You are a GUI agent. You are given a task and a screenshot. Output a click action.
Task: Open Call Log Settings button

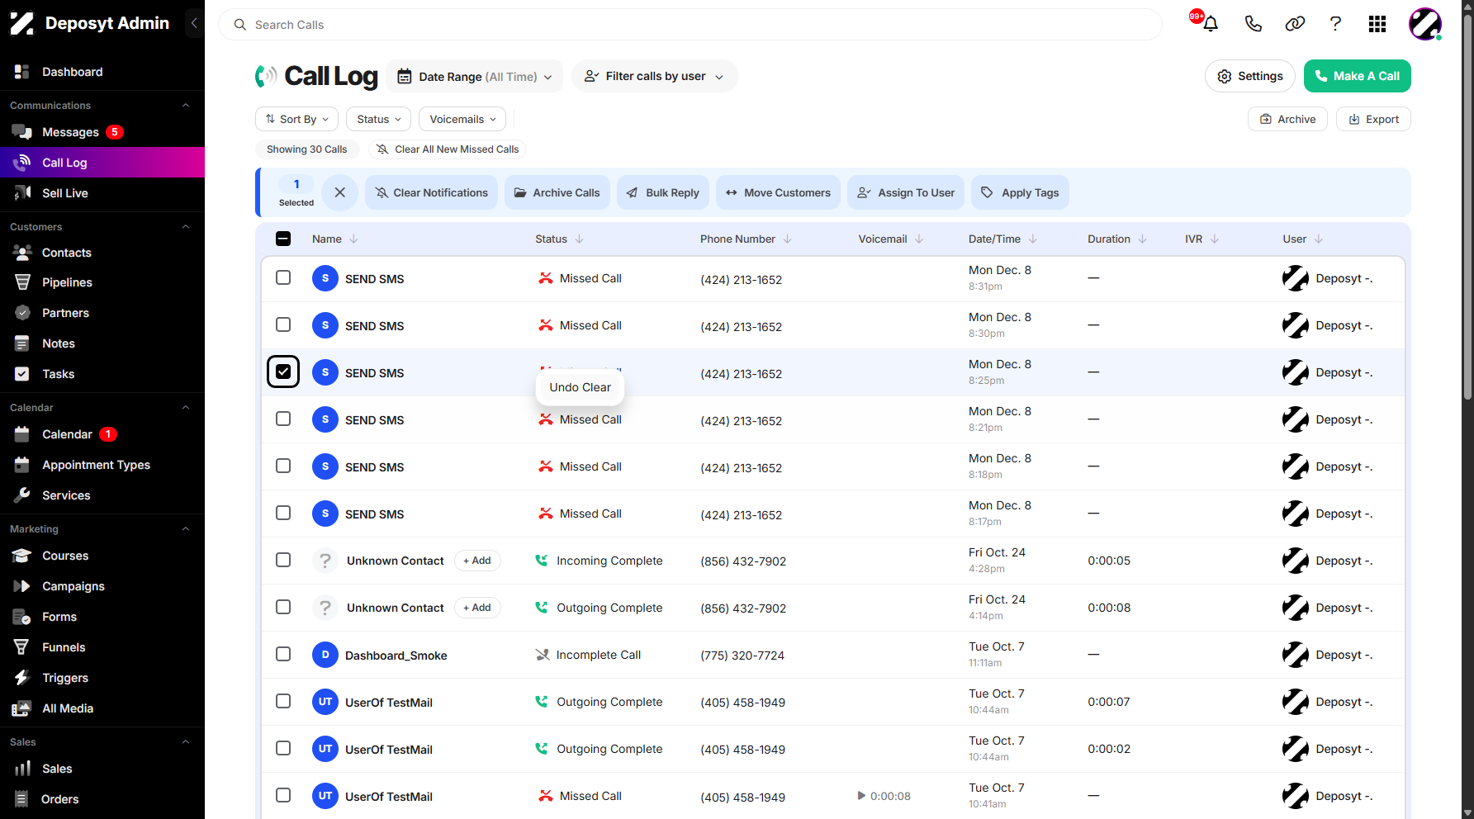(x=1250, y=76)
